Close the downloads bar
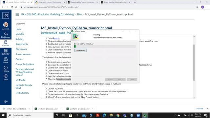 click(207, 108)
